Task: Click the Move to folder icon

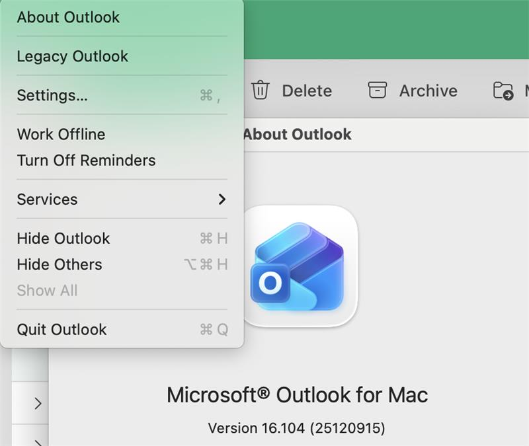Action: [503, 91]
